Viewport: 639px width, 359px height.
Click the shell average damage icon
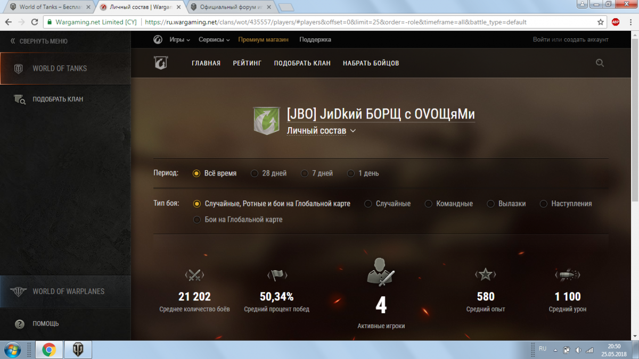tap(568, 275)
